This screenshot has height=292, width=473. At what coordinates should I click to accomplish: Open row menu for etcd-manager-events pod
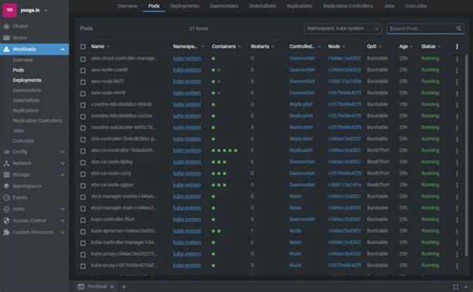[457, 197]
